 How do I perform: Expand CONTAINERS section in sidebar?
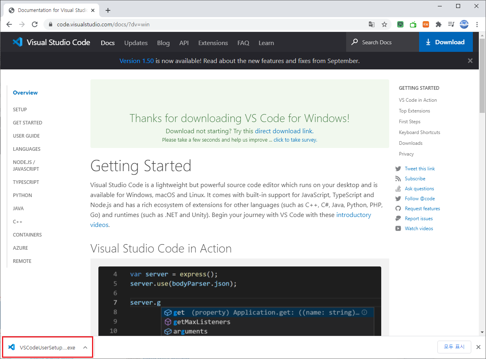(x=27, y=235)
